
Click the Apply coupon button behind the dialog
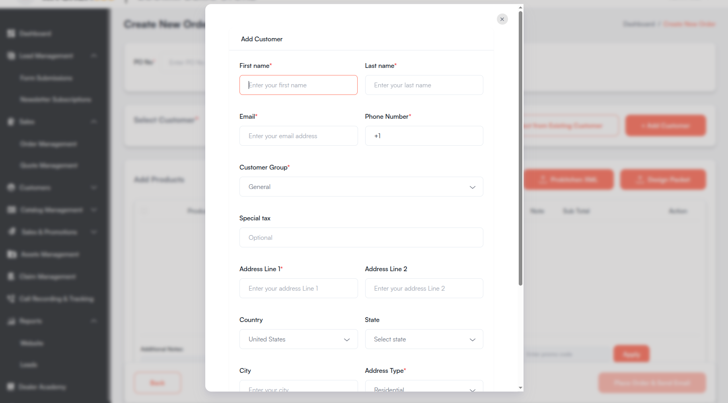pos(631,354)
